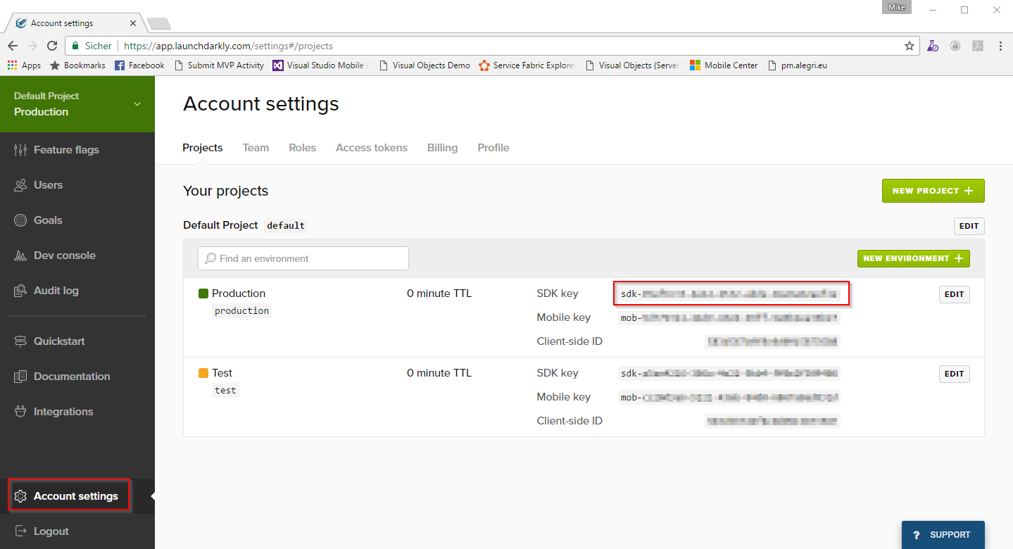The width and height of the screenshot is (1013, 549).
Task: Click the 'default' project key tag
Action: point(286,226)
